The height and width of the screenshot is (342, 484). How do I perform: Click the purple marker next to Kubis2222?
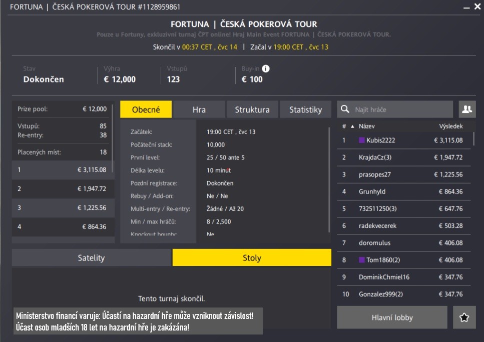coord(362,140)
